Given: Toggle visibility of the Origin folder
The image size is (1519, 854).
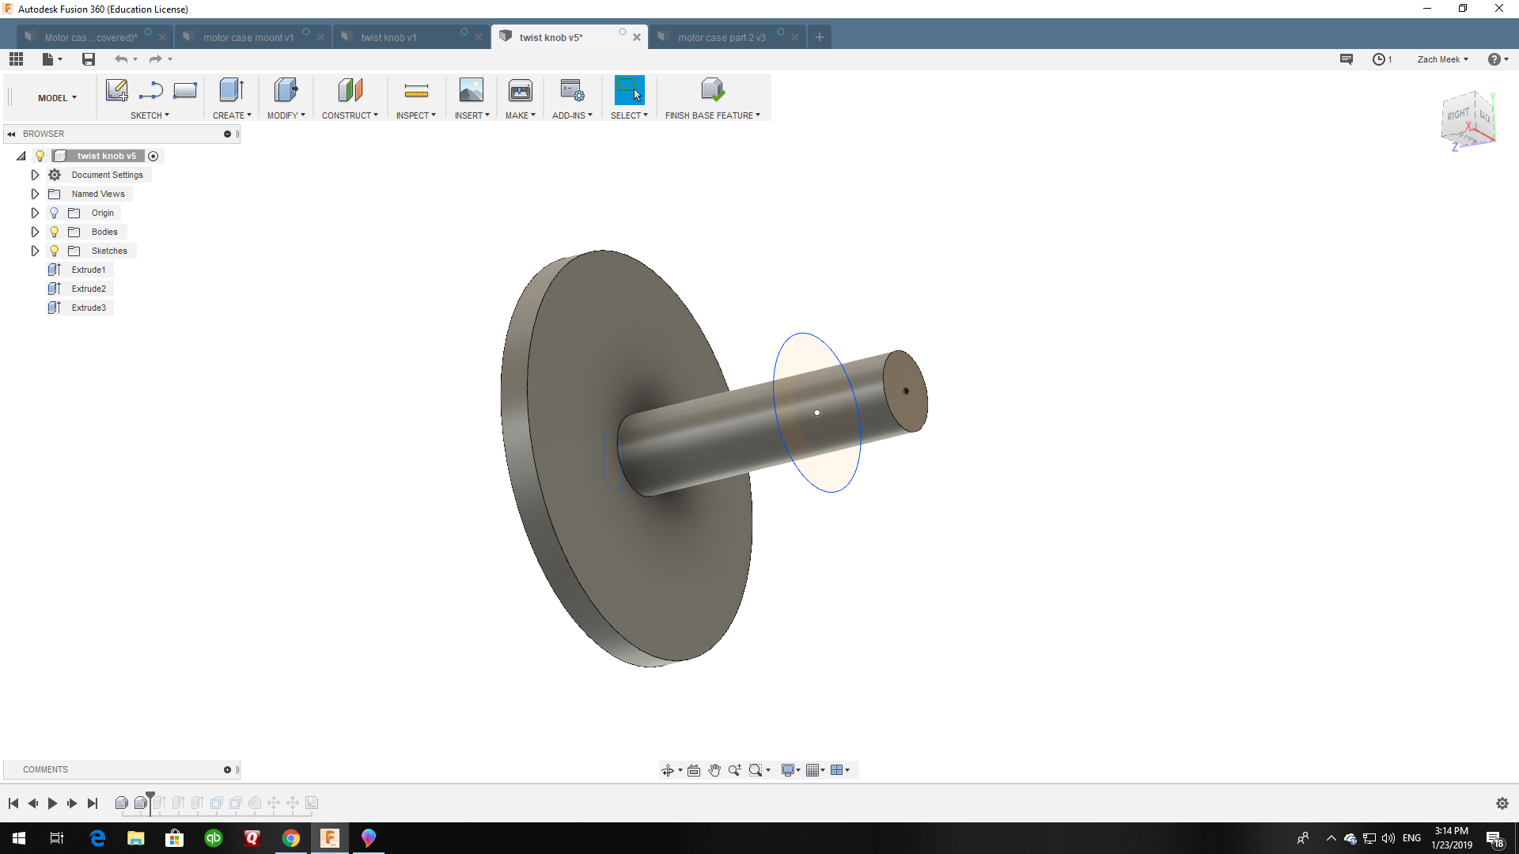Looking at the screenshot, I should [55, 213].
